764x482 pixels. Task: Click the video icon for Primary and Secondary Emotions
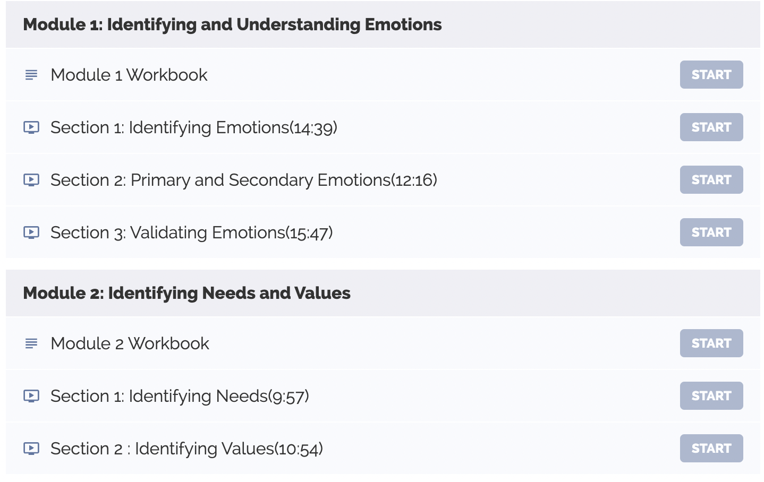click(x=31, y=180)
